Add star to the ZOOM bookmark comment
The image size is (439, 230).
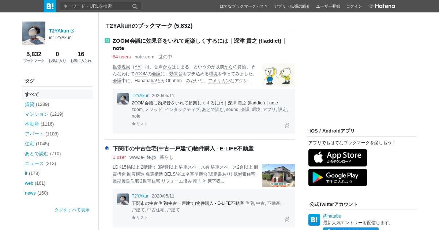[x=287, y=125]
